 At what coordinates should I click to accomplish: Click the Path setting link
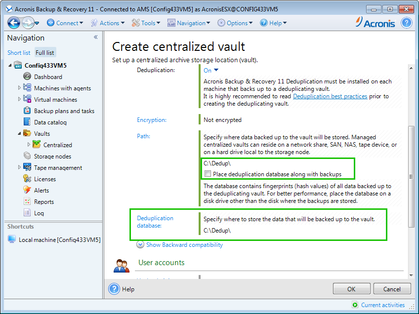(x=143, y=136)
